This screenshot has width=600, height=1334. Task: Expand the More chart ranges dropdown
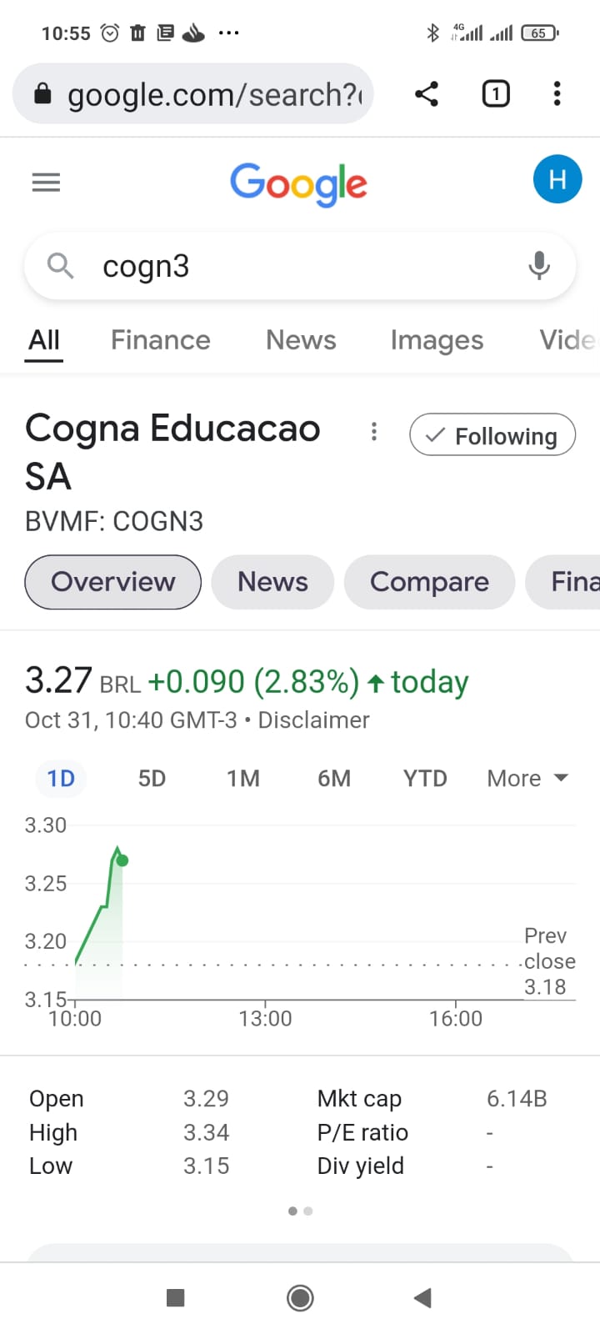click(x=527, y=779)
